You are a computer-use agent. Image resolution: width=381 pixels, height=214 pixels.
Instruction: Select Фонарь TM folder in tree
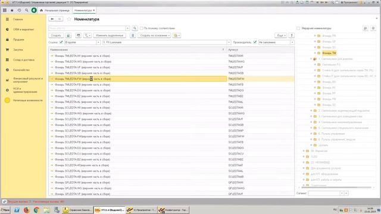pyautogui.click(x=329, y=53)
